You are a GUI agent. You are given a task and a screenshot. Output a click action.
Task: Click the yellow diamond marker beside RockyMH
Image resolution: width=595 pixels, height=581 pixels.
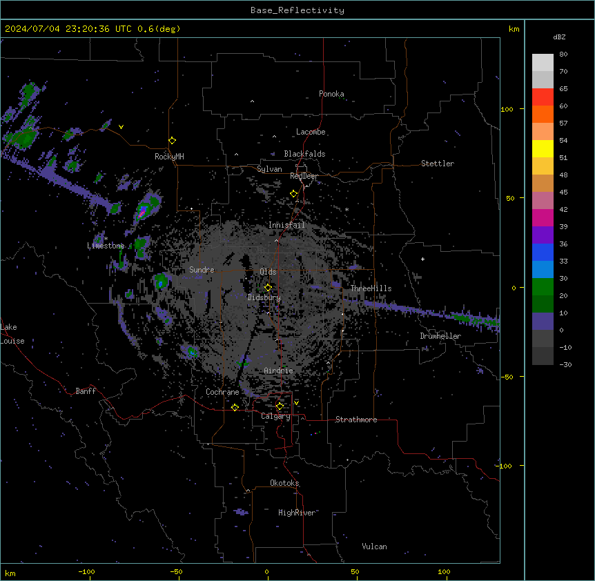point(173,141)
